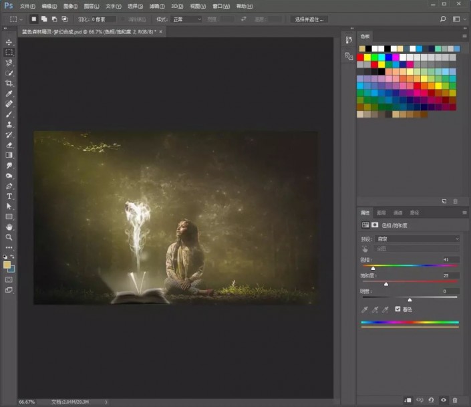Select the layer mask icon in Properties
The width and height of the screenshot is (471, 407).
375,225
